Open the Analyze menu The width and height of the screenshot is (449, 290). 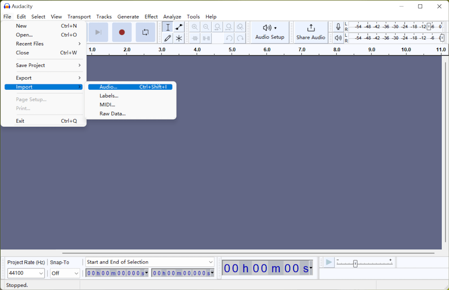tap(172, 17)
